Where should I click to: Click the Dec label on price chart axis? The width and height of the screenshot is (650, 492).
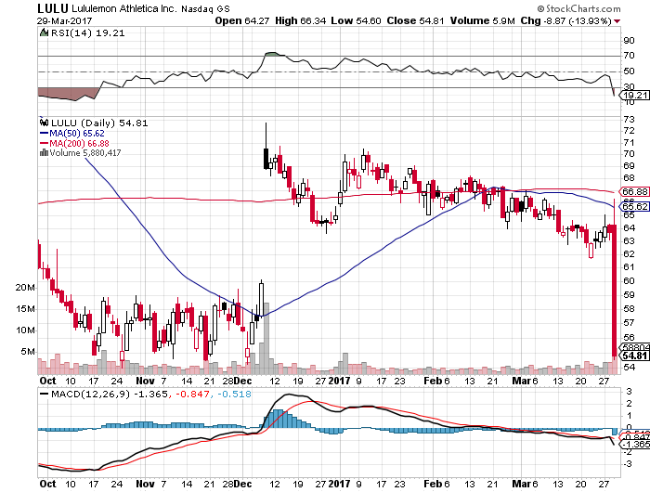coord(242,381)
